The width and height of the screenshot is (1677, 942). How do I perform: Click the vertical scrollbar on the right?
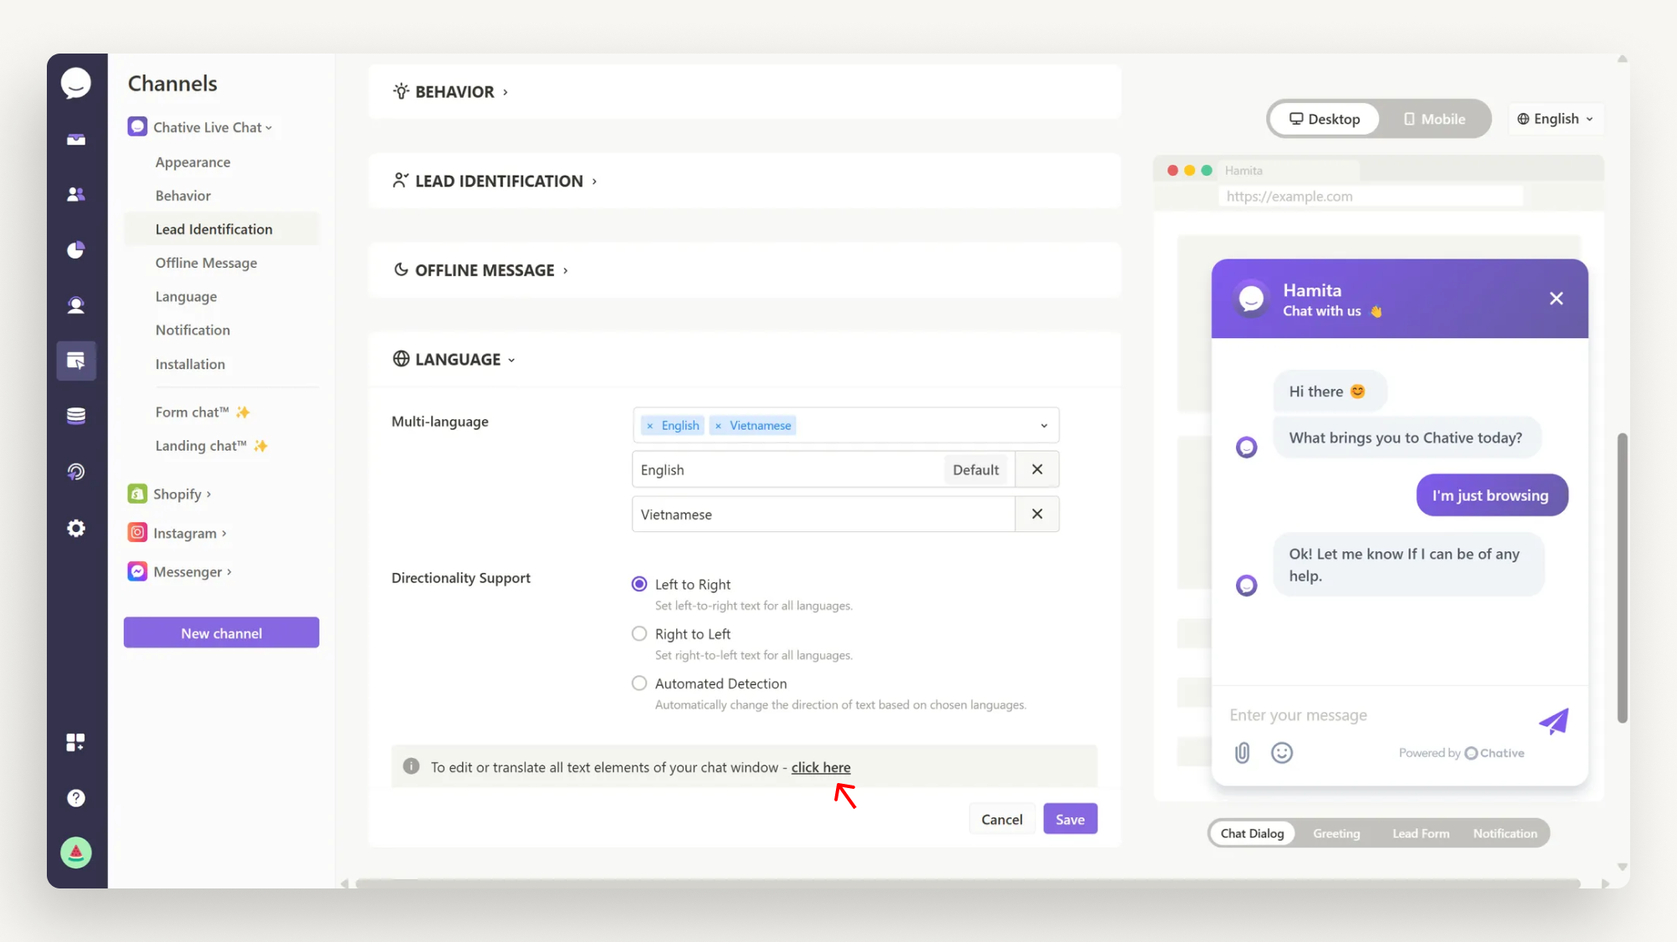[x=1622, y=577]
